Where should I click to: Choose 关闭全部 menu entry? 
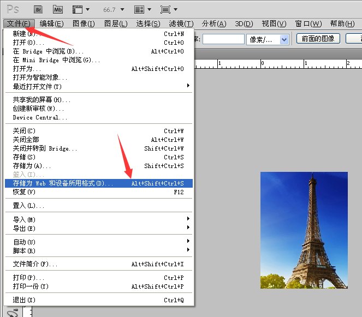point(99,140)
